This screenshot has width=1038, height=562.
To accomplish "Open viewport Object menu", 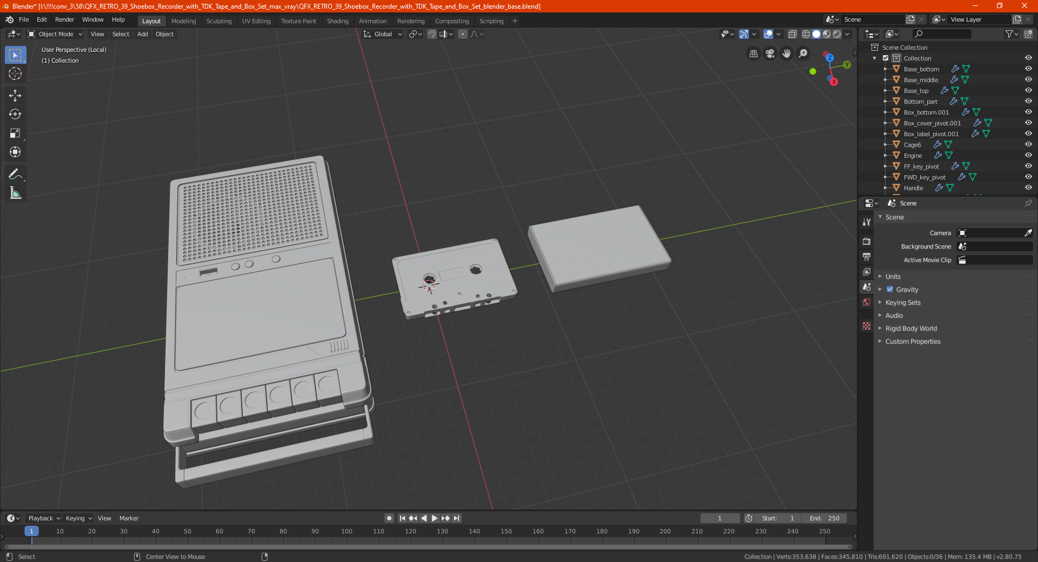I will 164,34.
